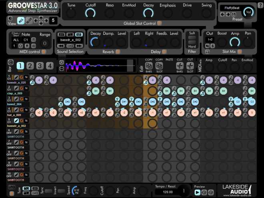Adjust the global Cutoff knob
This screenshot has width=264, height=198.
tap(90, 13)
